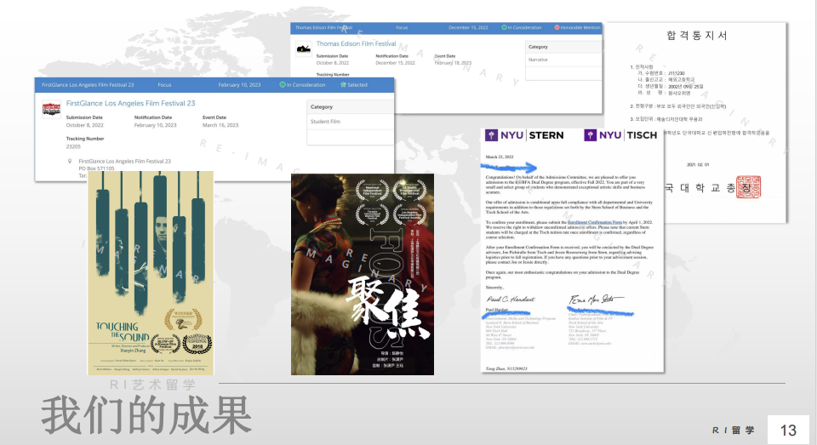Click the 2018 laurel badge on Touching the Sound poster
This screenshot has height=445, width=817.
tap(197, 343)
